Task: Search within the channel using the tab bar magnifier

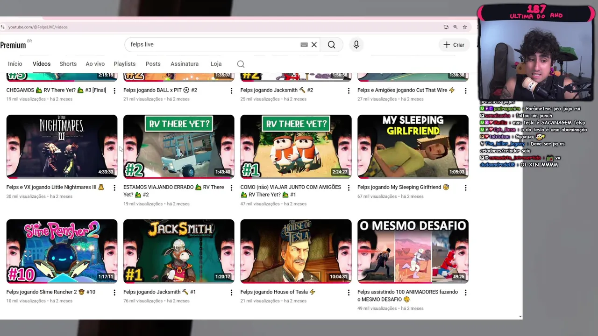Action: [241, 64]
